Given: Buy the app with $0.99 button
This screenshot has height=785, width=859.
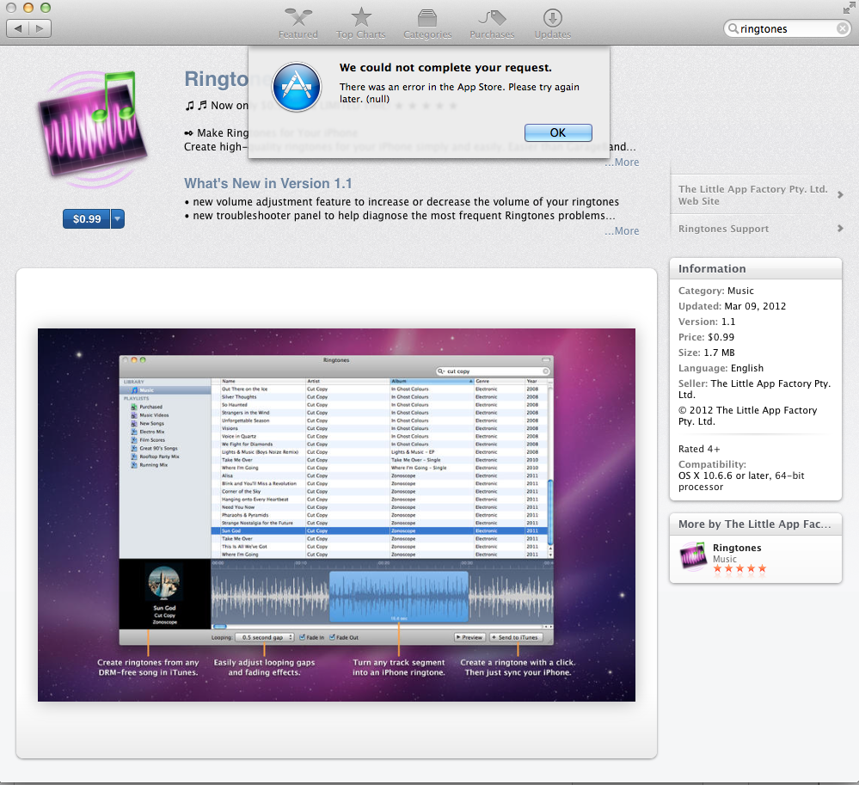Looking at the screenshot, I should [87, 218].
